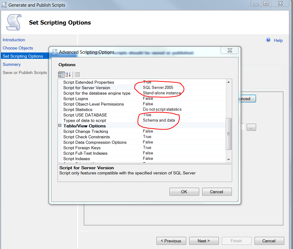Select Script for the database engine type value
Screen dimensions: 293x249
pos(162,93)
